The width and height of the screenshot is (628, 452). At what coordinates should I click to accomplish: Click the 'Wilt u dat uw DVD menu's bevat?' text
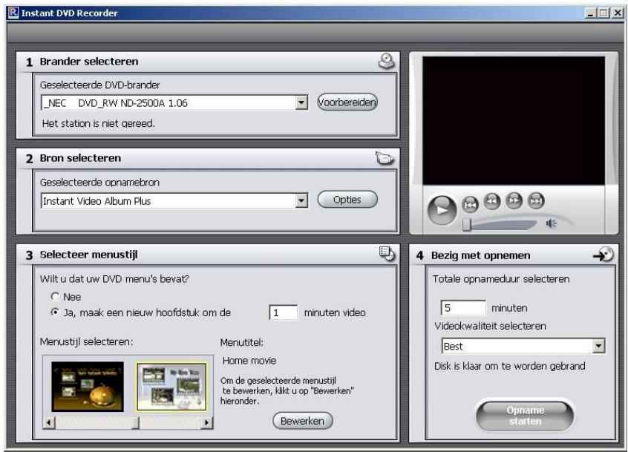tap(114, 278)
